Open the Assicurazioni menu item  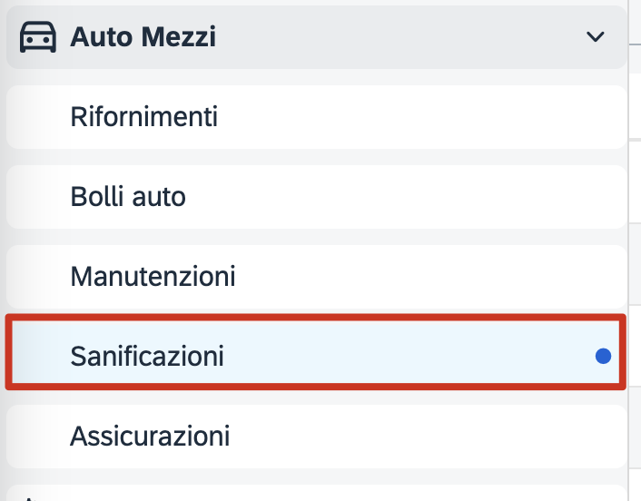pyautogui.click(x=316, y=437)
